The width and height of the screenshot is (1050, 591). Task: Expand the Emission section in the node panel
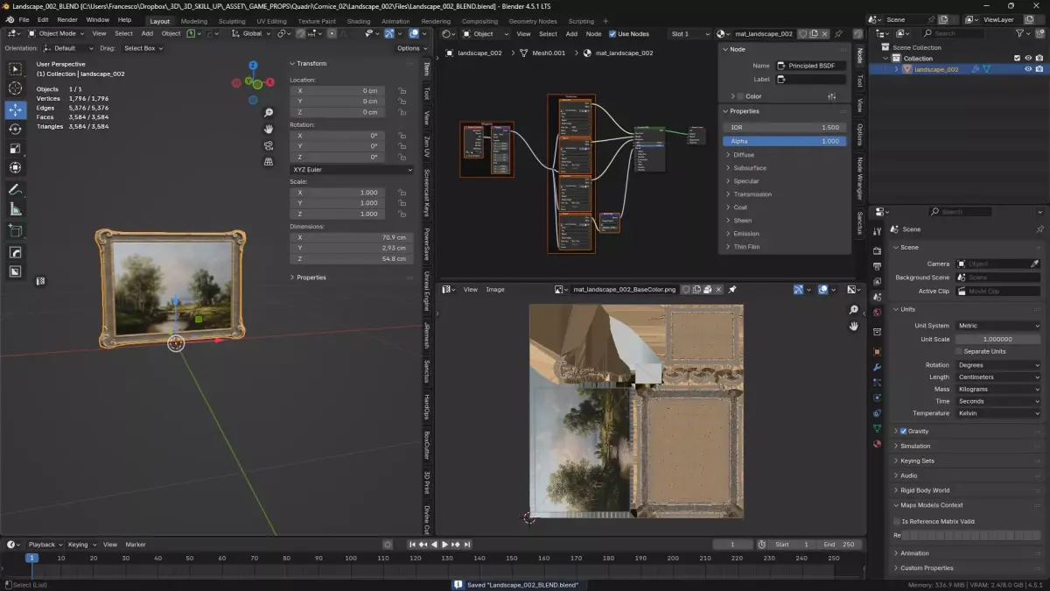745,234
